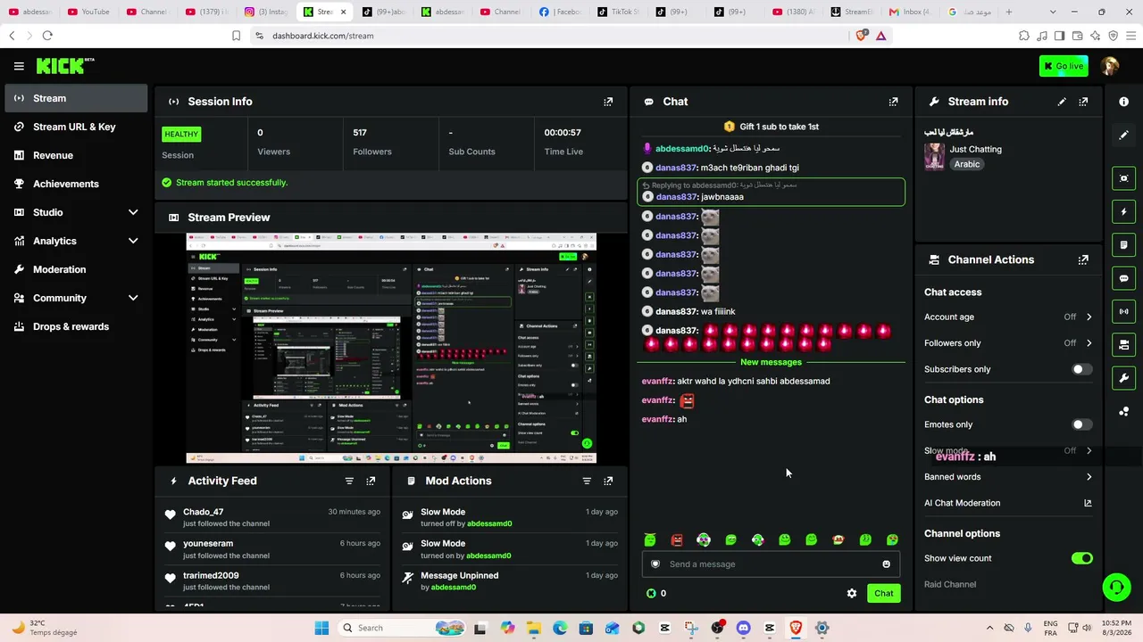
Task: Reload the page in browser toolbar
Action: click(47, 36)
